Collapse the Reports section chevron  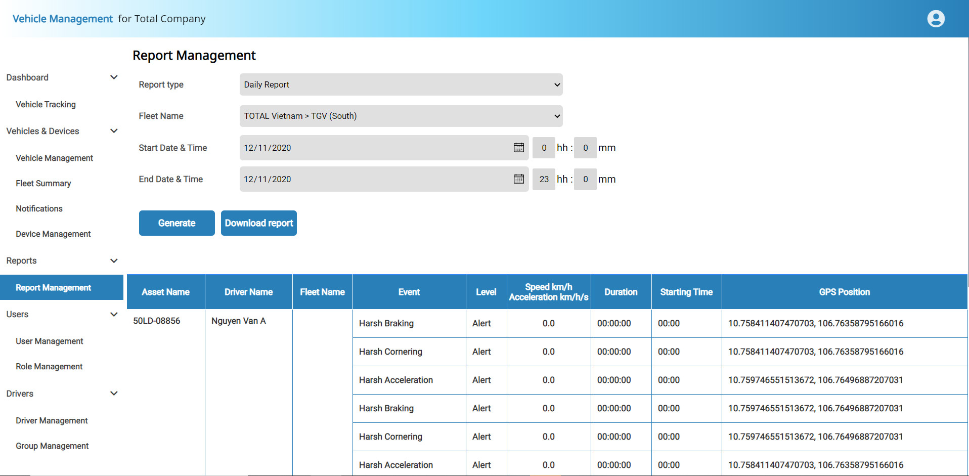pyautogui.click(x=114, y=261)
